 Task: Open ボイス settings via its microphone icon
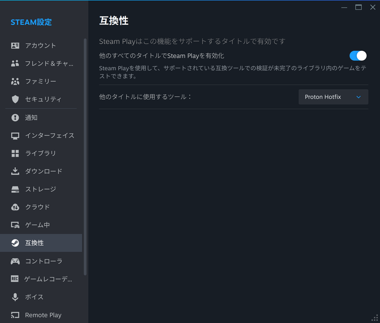pos(16,297)
